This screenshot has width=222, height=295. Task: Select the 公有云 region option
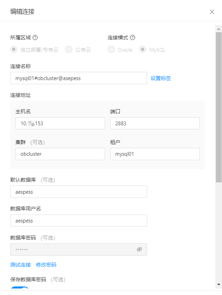tap(68, 49)
